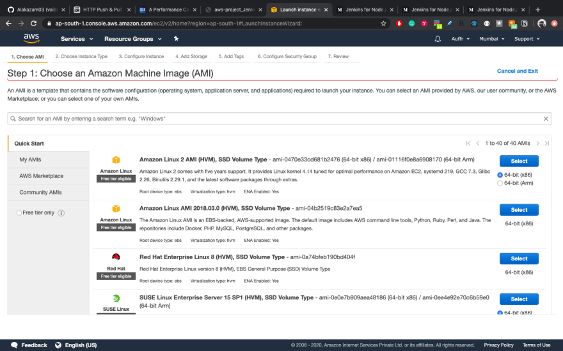
Task: Click the language globe icon in footer
Action: [58, 345]
